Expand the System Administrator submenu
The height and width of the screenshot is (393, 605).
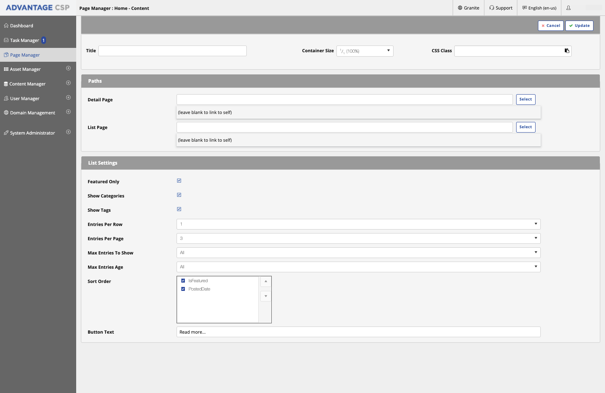pos(68,132)
